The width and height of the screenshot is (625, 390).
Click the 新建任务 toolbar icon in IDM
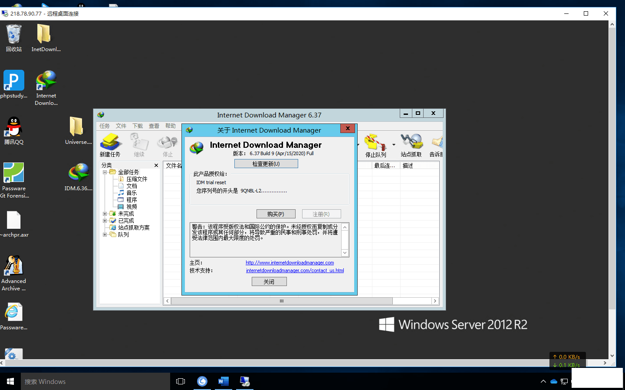(110, 145)
